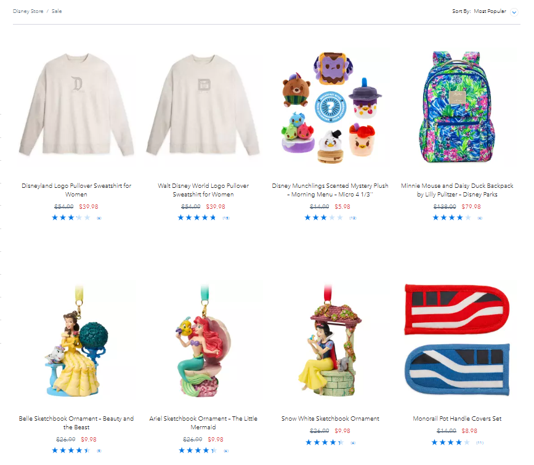Click star rating under Walt Disney World sweatshirt
The width and height of the screenshot is (534, 465).
pyautogui.click(x=197, y=217)
